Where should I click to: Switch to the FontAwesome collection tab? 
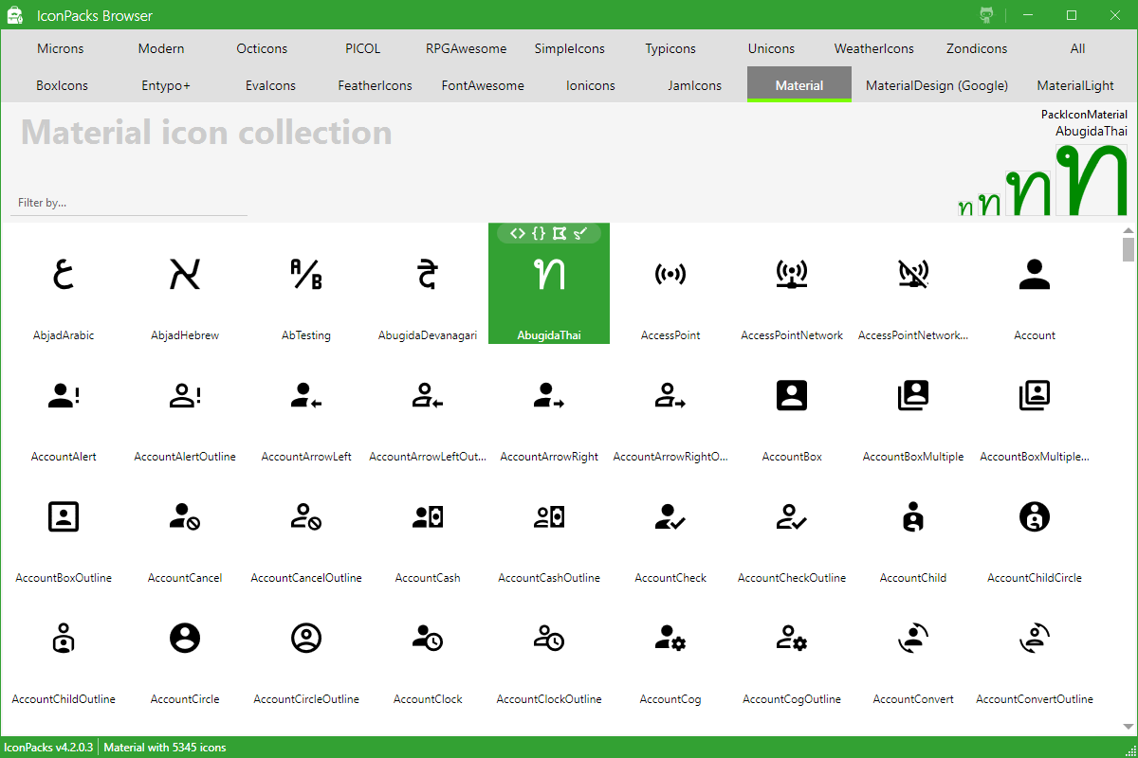(483, 85)
